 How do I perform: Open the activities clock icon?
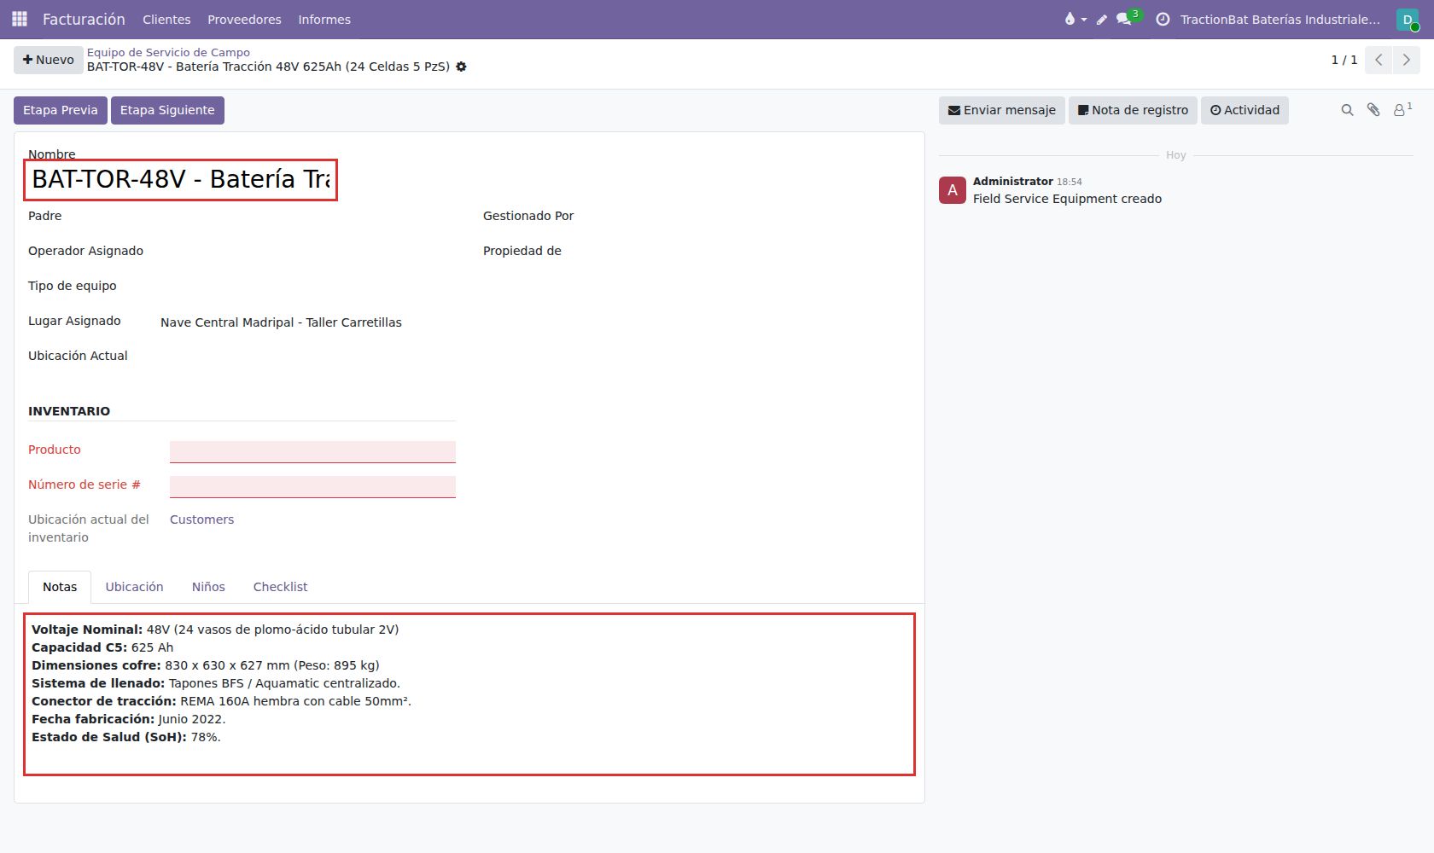click(x=1163, y=19)
